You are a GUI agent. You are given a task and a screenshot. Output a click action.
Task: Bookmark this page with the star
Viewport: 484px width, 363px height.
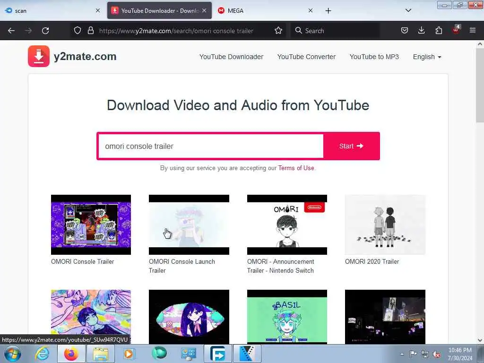(278, 30)
